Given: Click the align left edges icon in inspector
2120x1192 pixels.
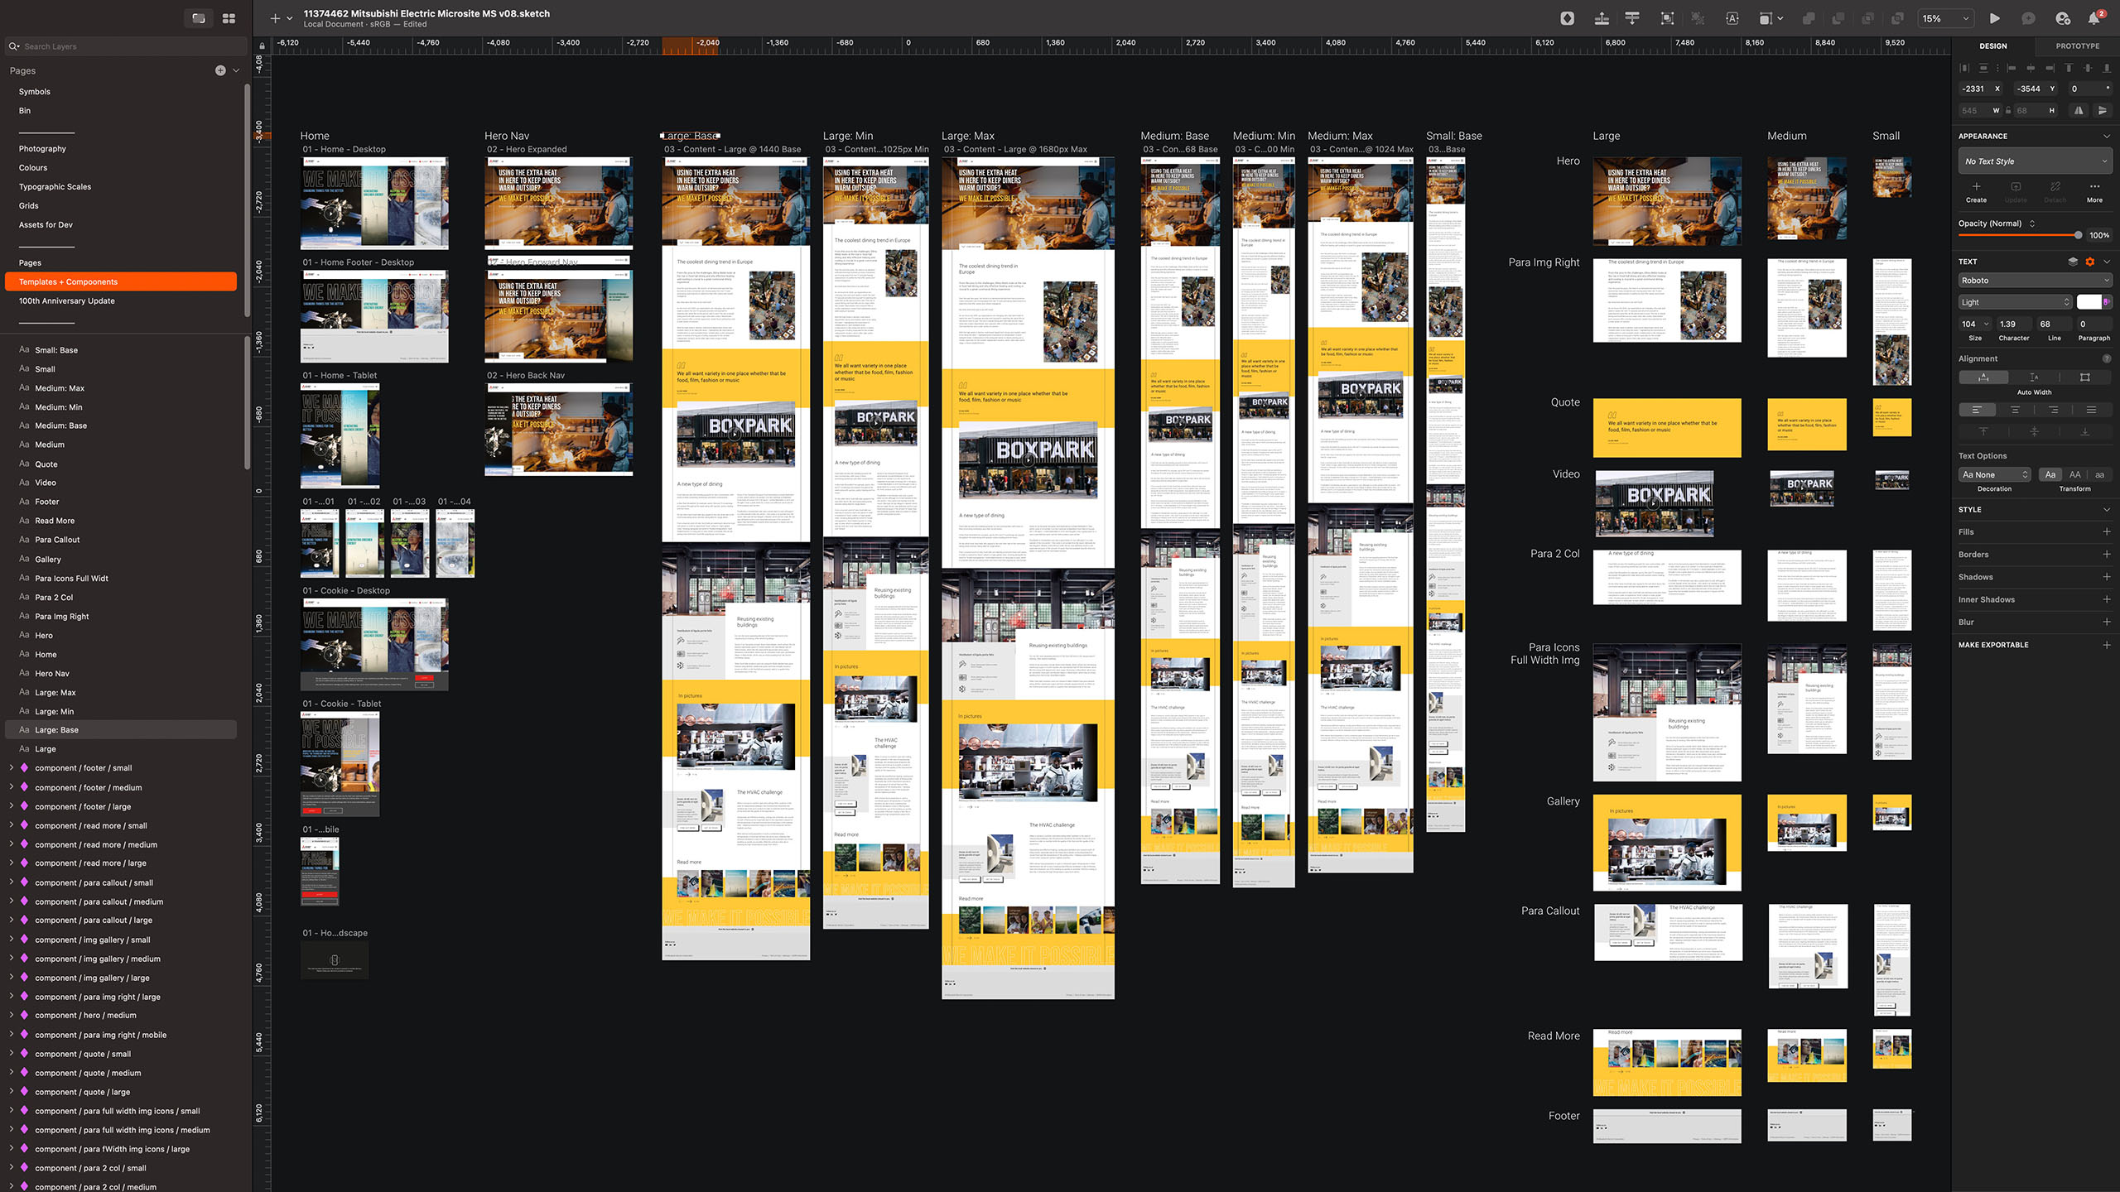Looking at the screenshot, I should point(2012,68).
